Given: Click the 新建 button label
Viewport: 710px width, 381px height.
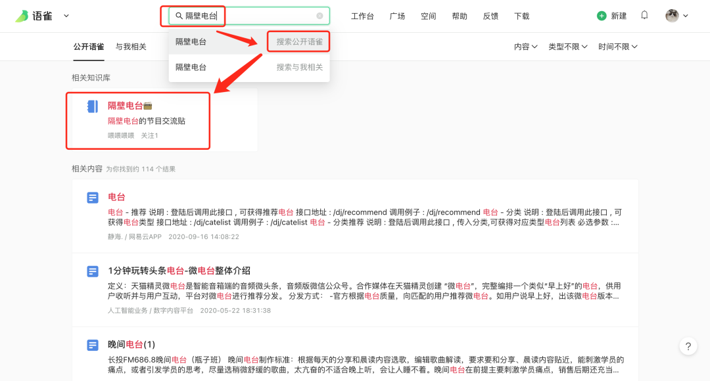Looking at the screenshot, I should (619, 16).
